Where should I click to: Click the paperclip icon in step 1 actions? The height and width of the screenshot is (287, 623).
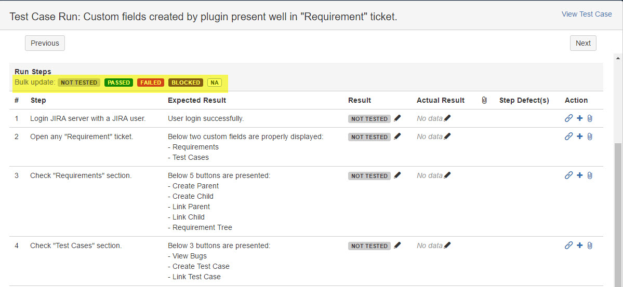click(x=590, y=118)
